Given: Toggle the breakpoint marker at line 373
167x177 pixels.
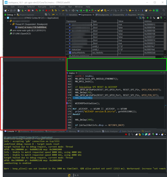Looking at the screenshot, I should click(67, 103).
